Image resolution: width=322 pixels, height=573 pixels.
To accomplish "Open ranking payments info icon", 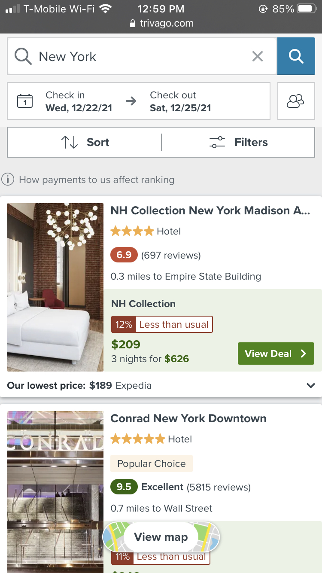I will (x=8, y=180).
